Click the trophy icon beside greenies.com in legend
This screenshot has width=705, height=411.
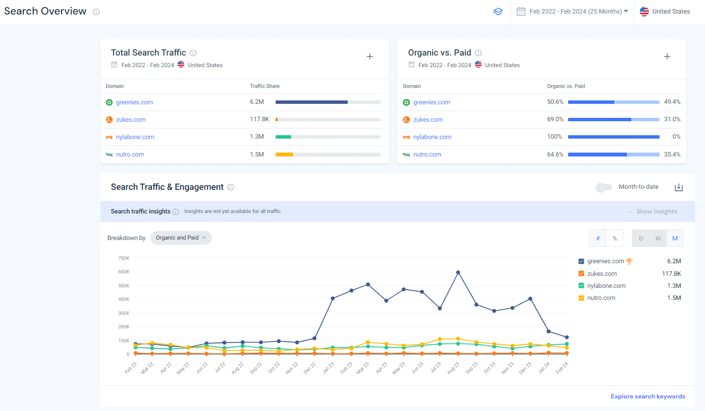point(629,261)
